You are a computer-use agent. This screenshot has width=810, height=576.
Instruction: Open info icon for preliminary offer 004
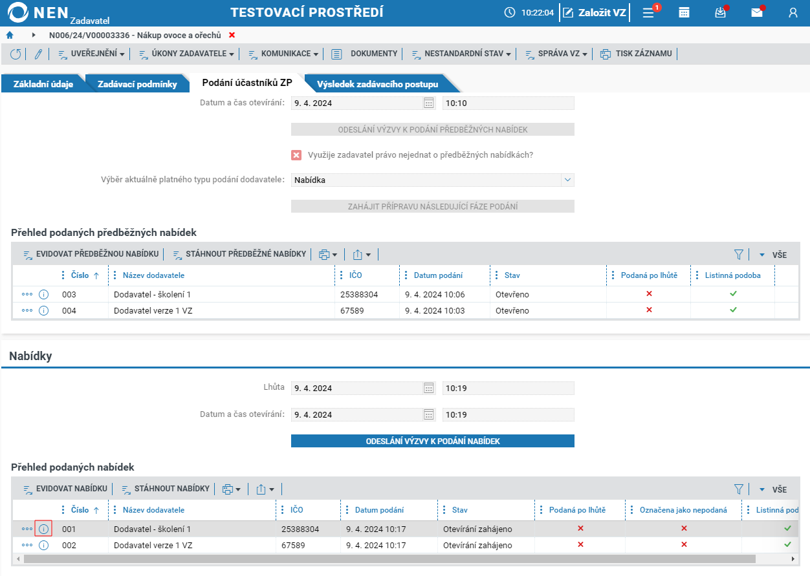(x=44, y=310)
